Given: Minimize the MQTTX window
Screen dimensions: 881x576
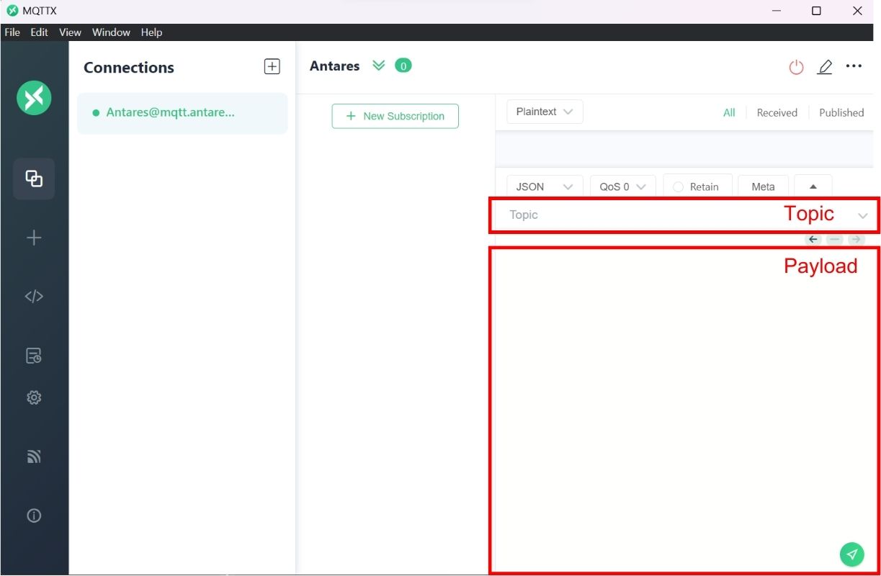Looking at the screenshot, I should click(x=777, y=11).
